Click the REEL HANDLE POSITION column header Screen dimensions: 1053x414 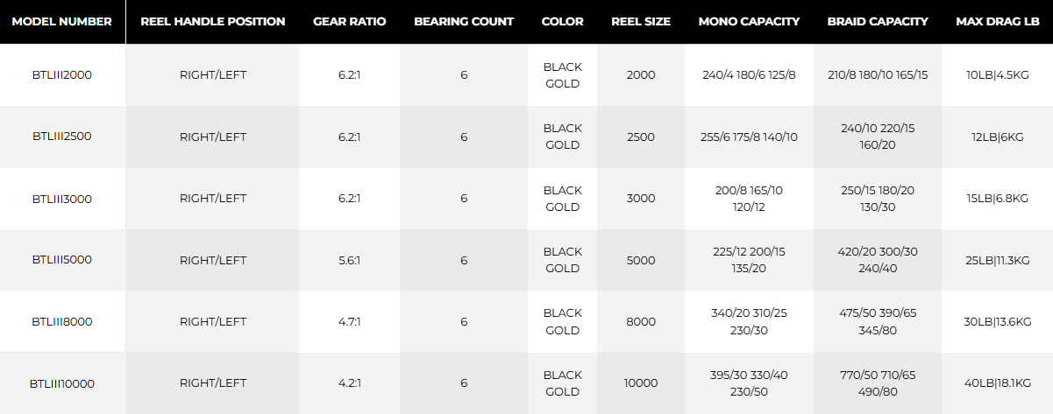(213, 22)
